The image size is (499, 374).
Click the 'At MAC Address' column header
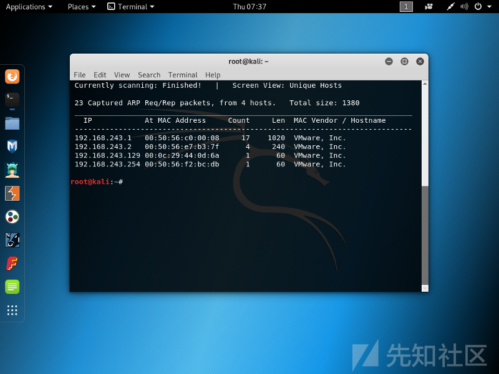tap(175, 120)
